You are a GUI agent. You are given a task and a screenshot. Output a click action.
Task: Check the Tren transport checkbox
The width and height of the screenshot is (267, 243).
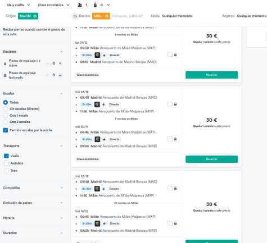[x=6, y=171]
